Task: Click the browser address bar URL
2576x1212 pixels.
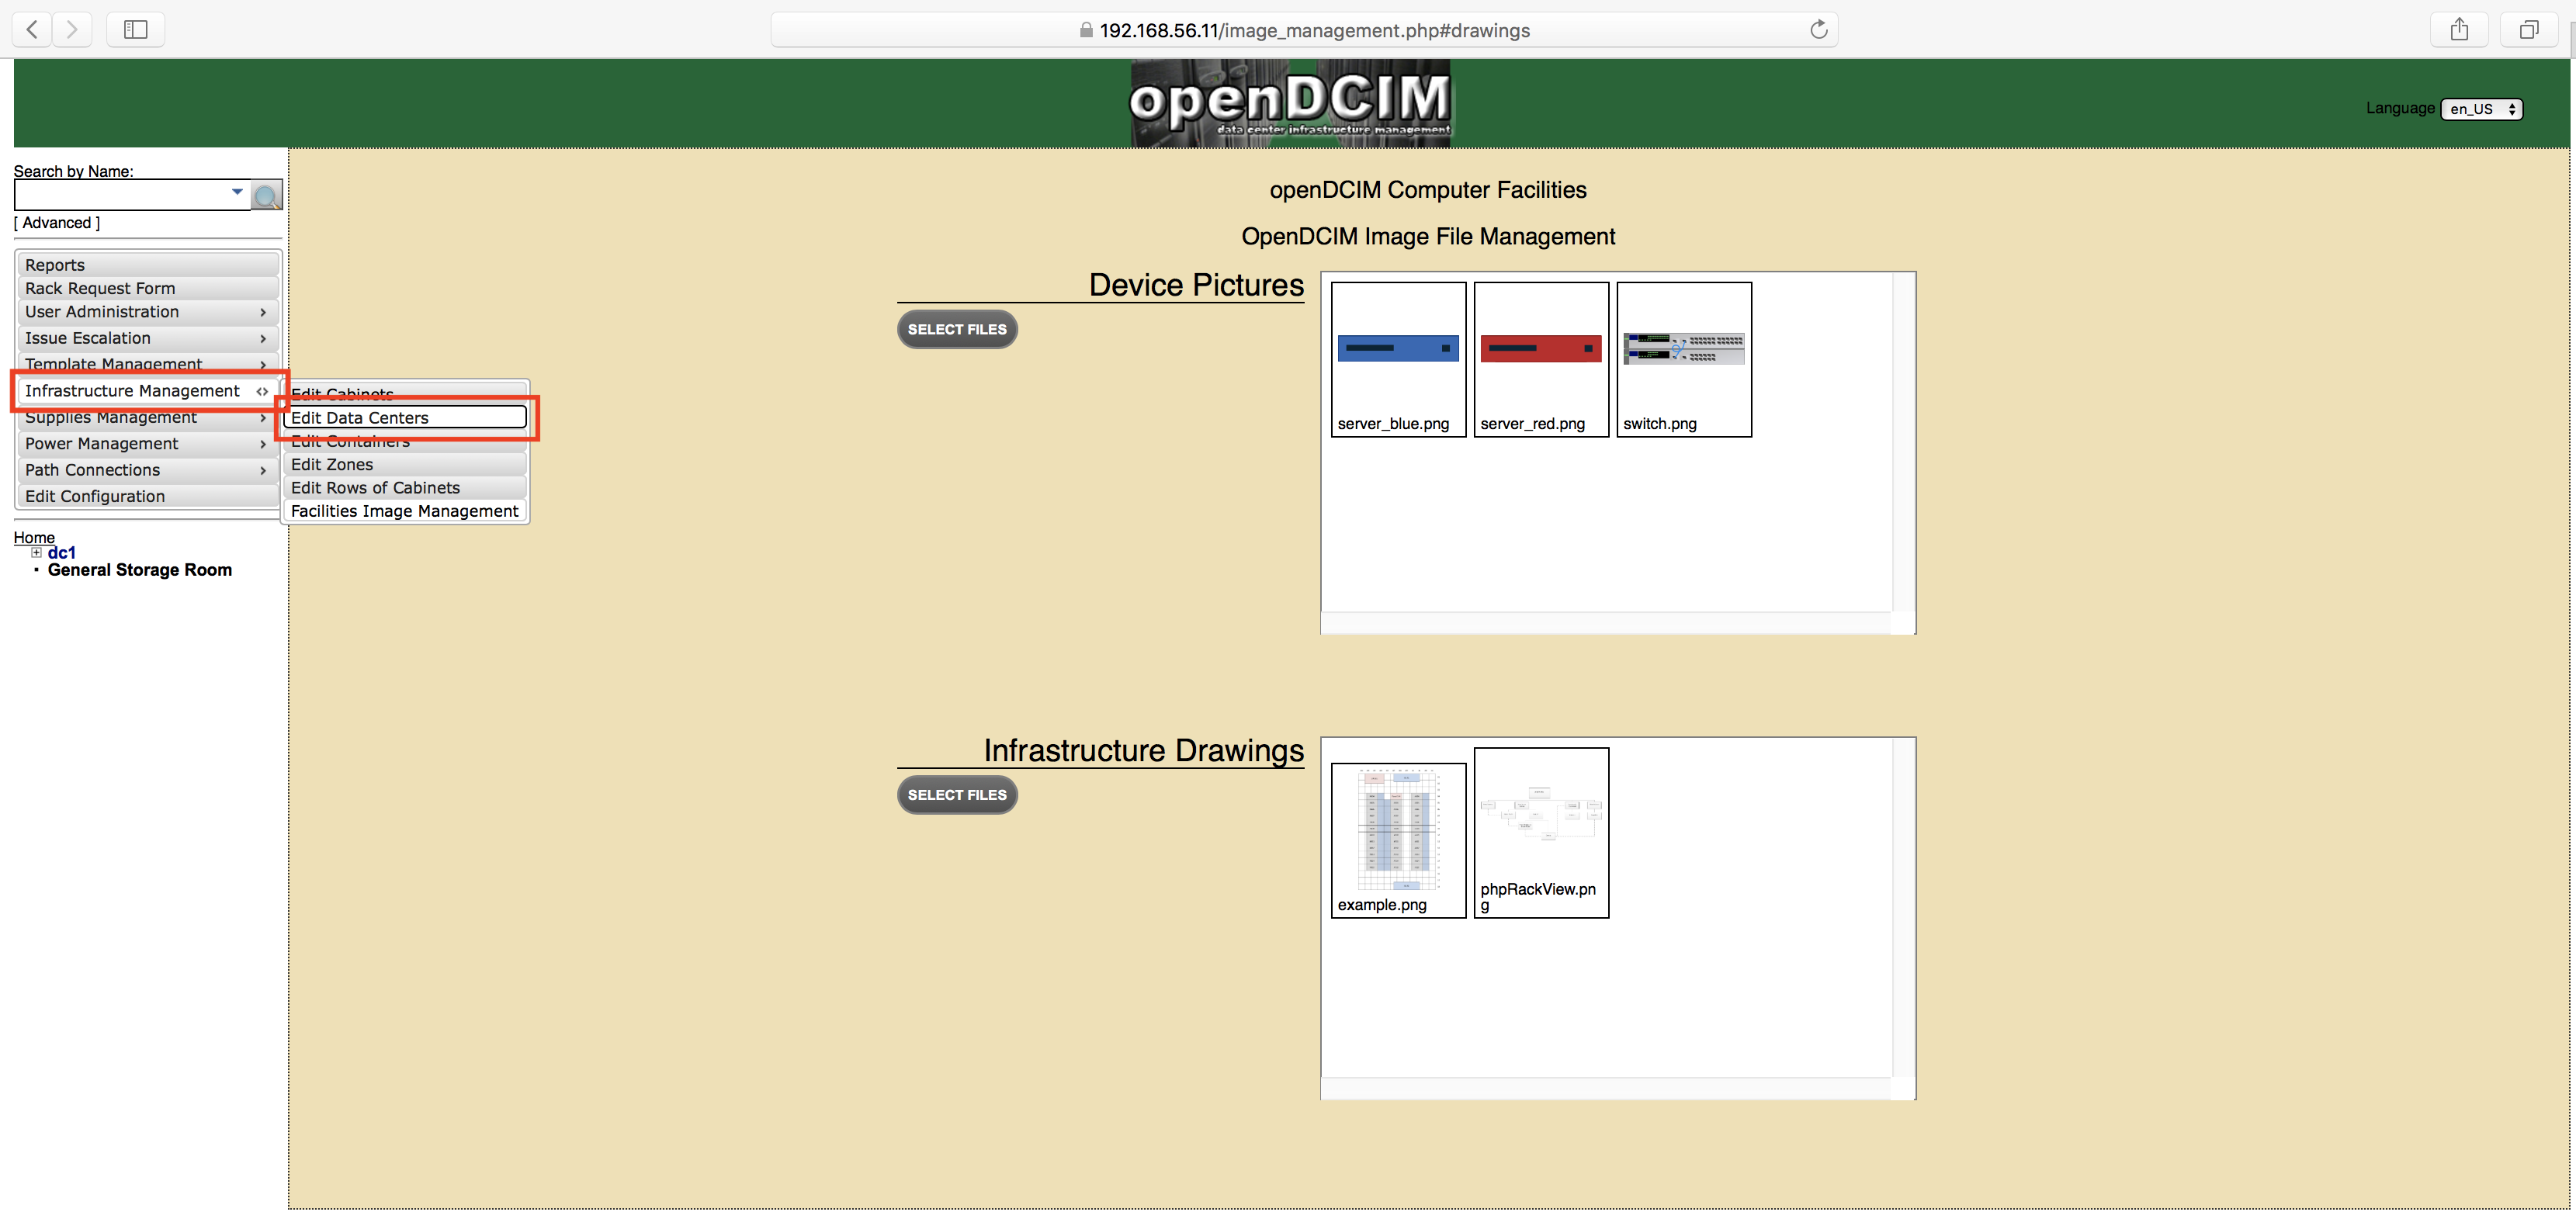Action: [1315, 31]
